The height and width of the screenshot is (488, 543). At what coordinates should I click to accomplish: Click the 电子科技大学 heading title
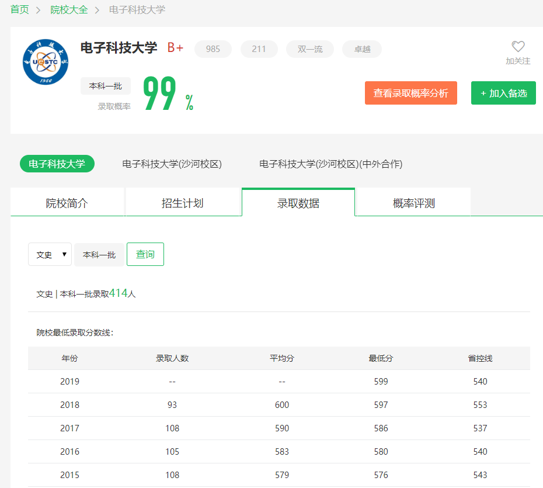(x=119, y=48)
